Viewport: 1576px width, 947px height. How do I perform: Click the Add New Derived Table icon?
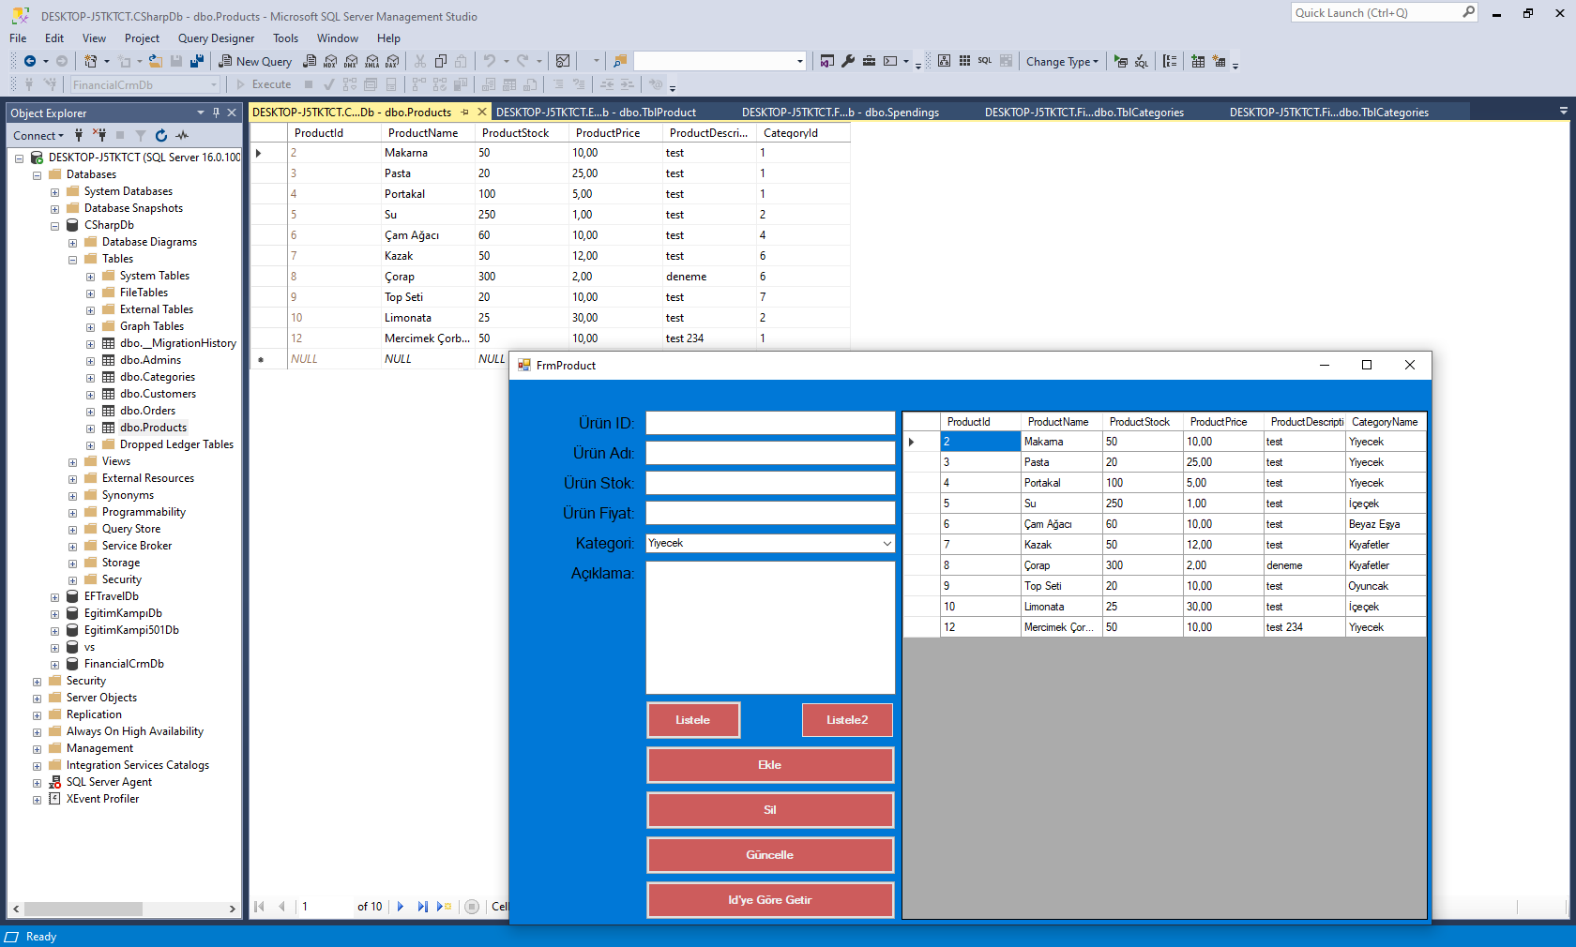(1219, 61)
